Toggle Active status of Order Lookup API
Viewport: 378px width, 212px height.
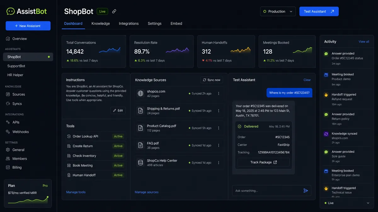118,136
